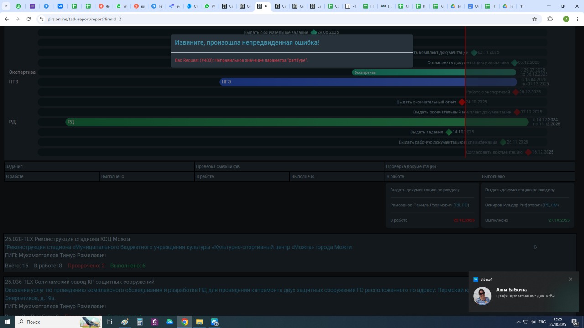Open the Chrome three-dot menu
Viewport: 584px width, 328px height.
point(578,19)
